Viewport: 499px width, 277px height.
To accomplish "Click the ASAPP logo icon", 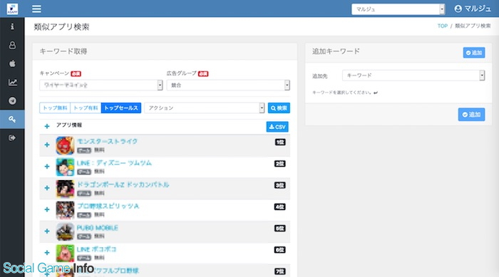I will pos(12,9).
